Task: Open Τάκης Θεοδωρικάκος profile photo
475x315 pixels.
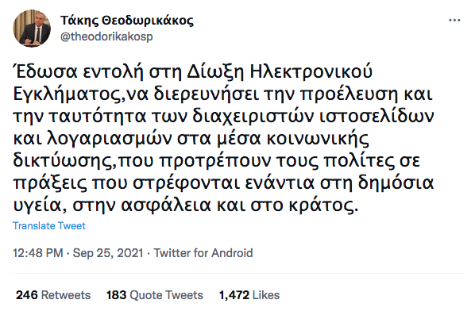Action: (32, 28)
